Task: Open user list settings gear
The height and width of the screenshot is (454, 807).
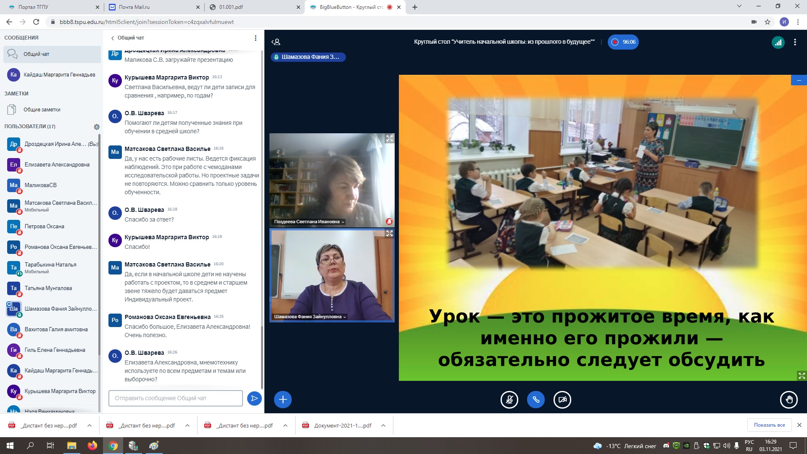Action: point(97,127)
